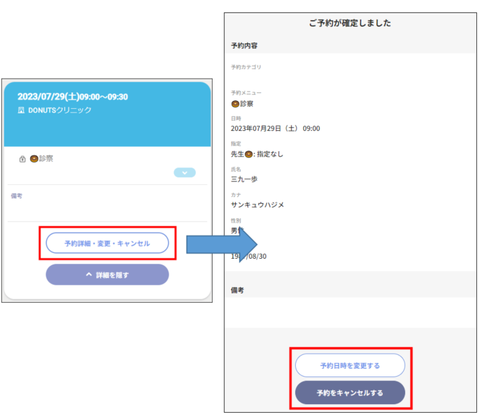Click the カナ label
This screenshot has width=479, height=414.
pyautogui.click(x=236, y=195)
